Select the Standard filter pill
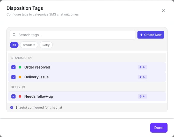Image resolution: width=174 pixels, height=137 pixels. [29, 45]
